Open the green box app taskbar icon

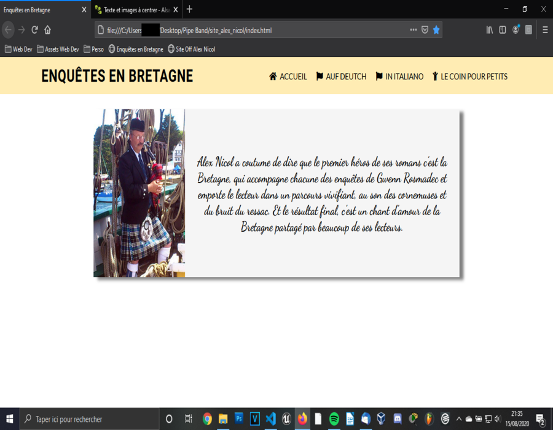pyautogui.click(x=414, y=419)
